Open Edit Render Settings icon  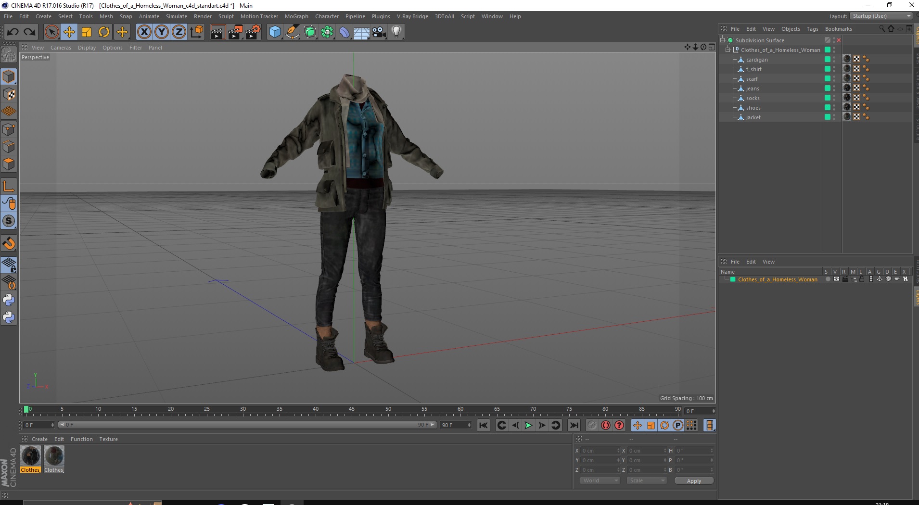253,32
